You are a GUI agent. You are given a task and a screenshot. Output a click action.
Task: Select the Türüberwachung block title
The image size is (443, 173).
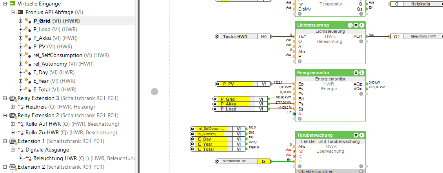pyautogui.click(x=311, y=135)
